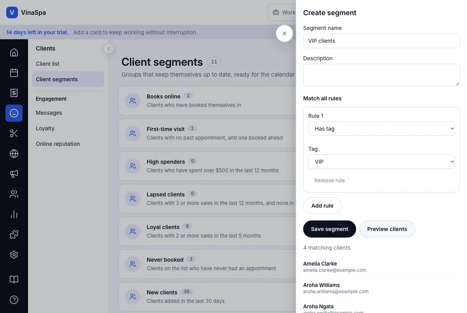Open the Client list menu item
The image size is (467, 313).
68,64
